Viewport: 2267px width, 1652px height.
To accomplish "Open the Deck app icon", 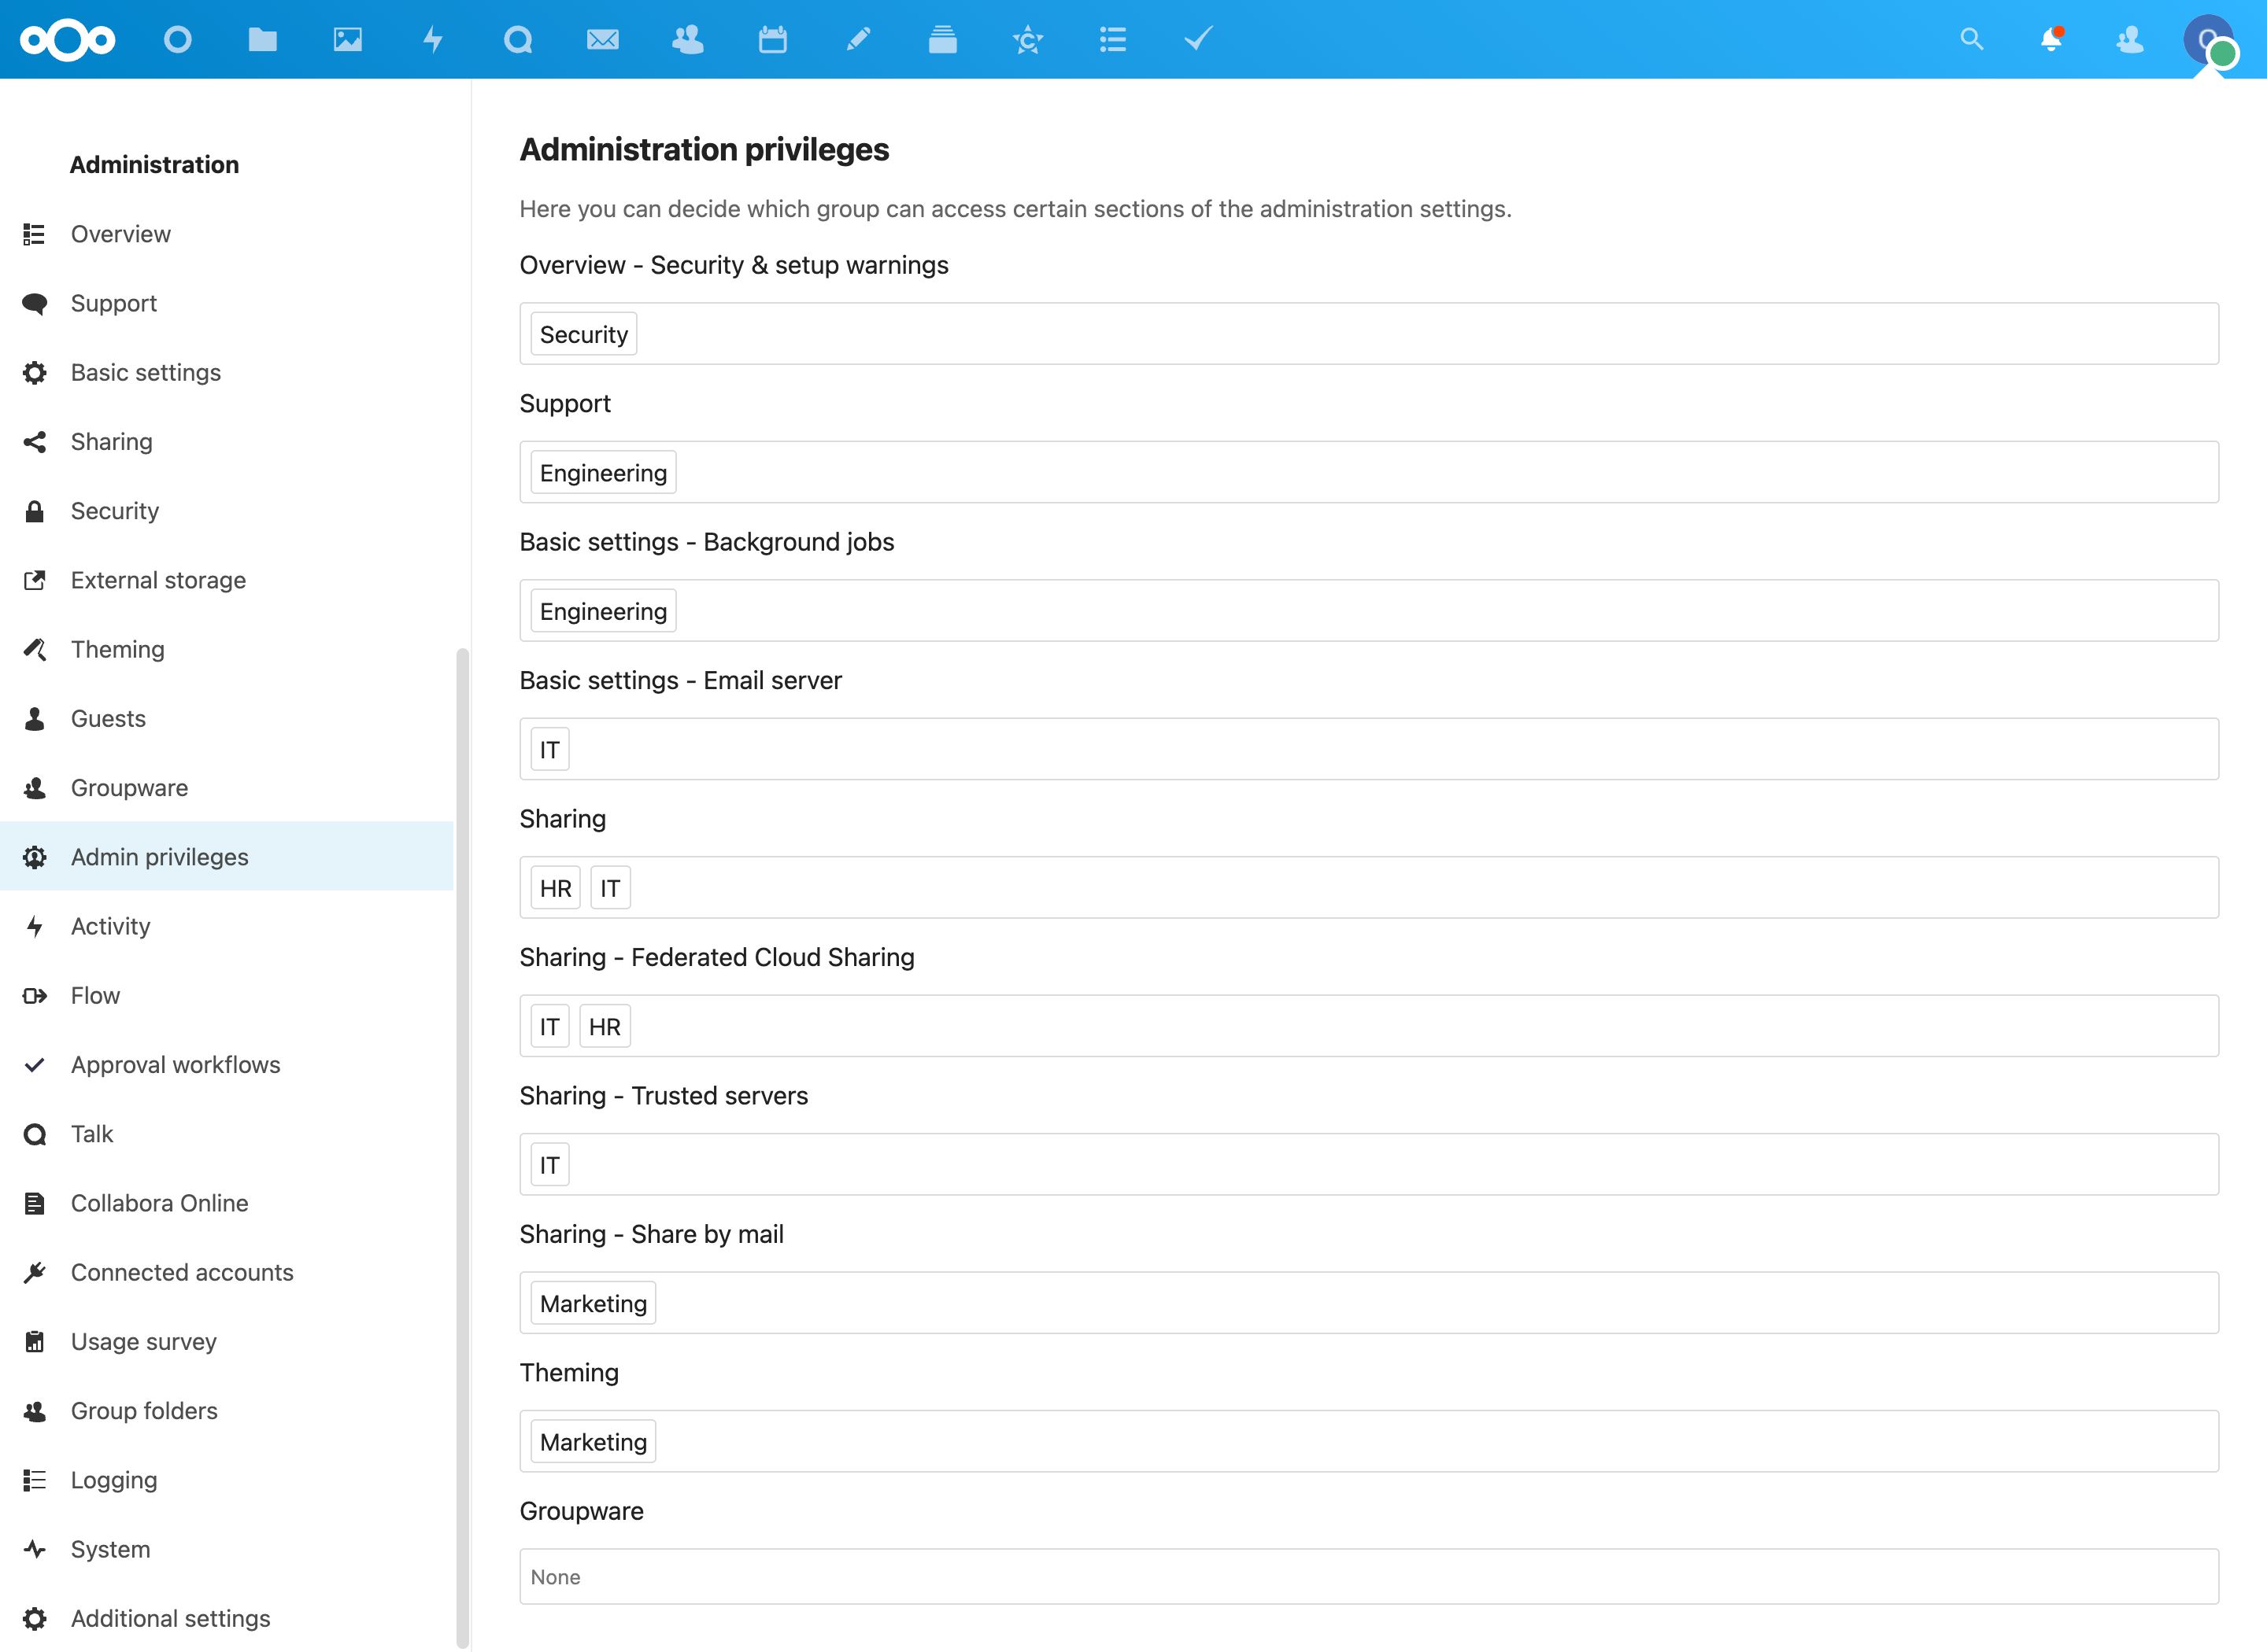I will pos(944,40).
